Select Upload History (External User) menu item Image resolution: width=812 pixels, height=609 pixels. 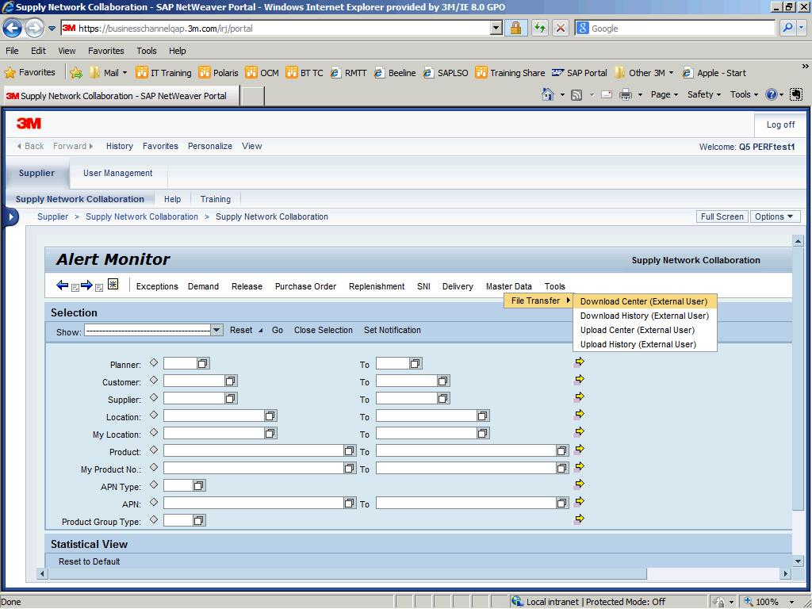click(645, 344)
